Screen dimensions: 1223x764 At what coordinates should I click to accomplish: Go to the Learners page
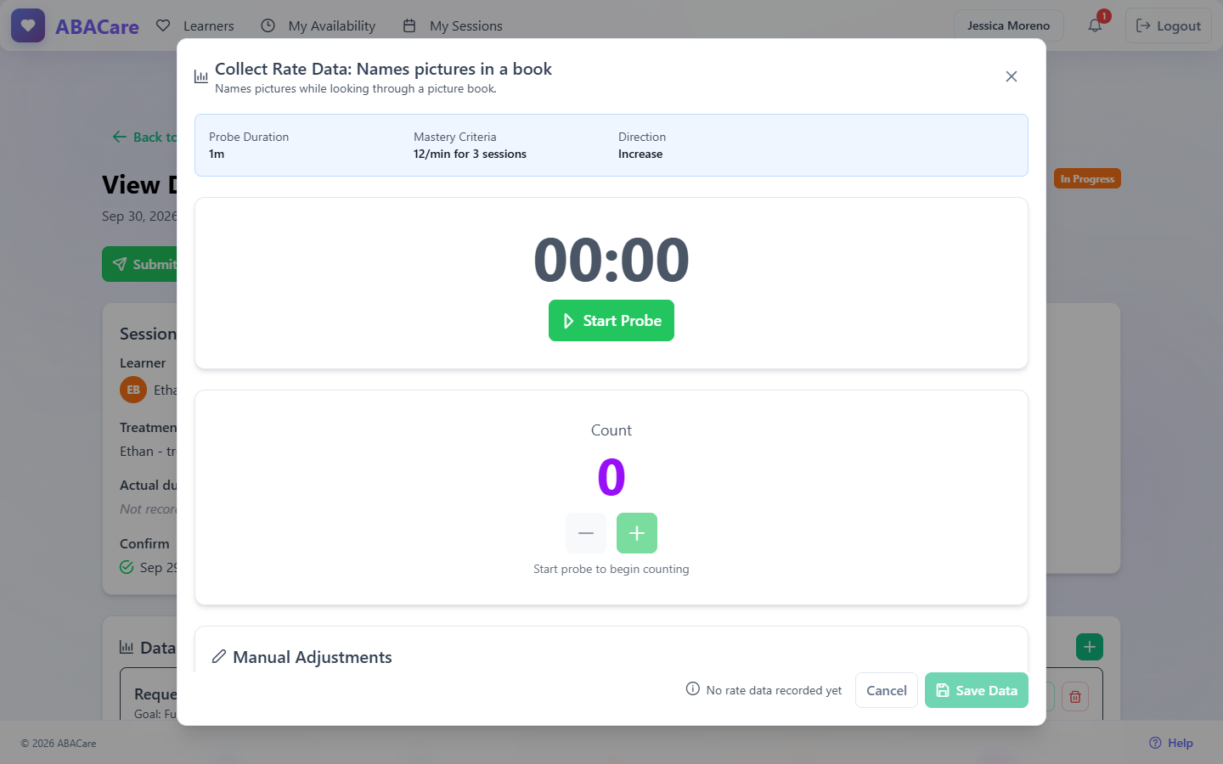point(195,25)
